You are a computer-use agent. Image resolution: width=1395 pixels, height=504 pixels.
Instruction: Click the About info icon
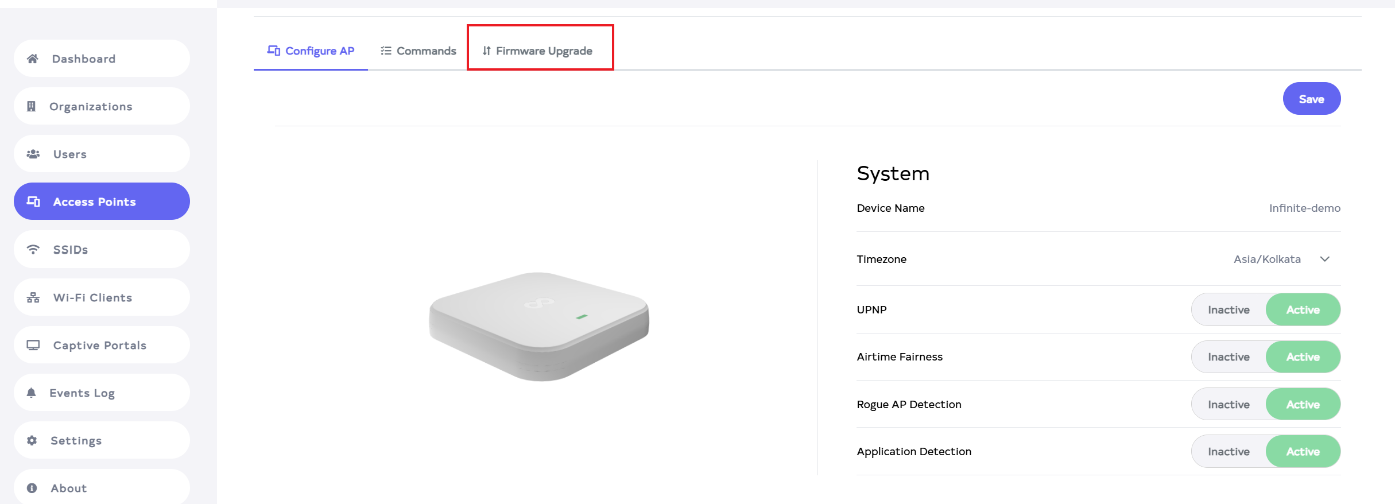tap(32, 488)
